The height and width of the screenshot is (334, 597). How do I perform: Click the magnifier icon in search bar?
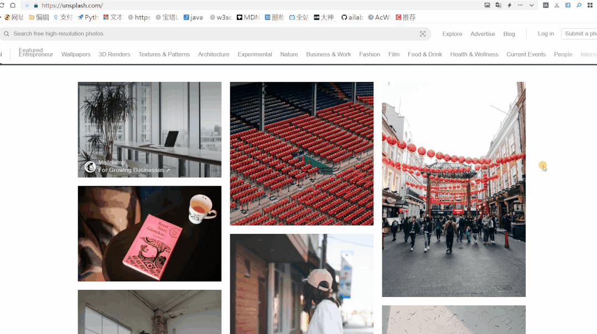click(x=7, y=34)
